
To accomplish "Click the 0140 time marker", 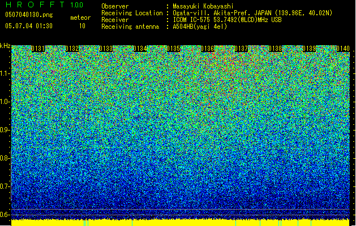I will point(343,49).
